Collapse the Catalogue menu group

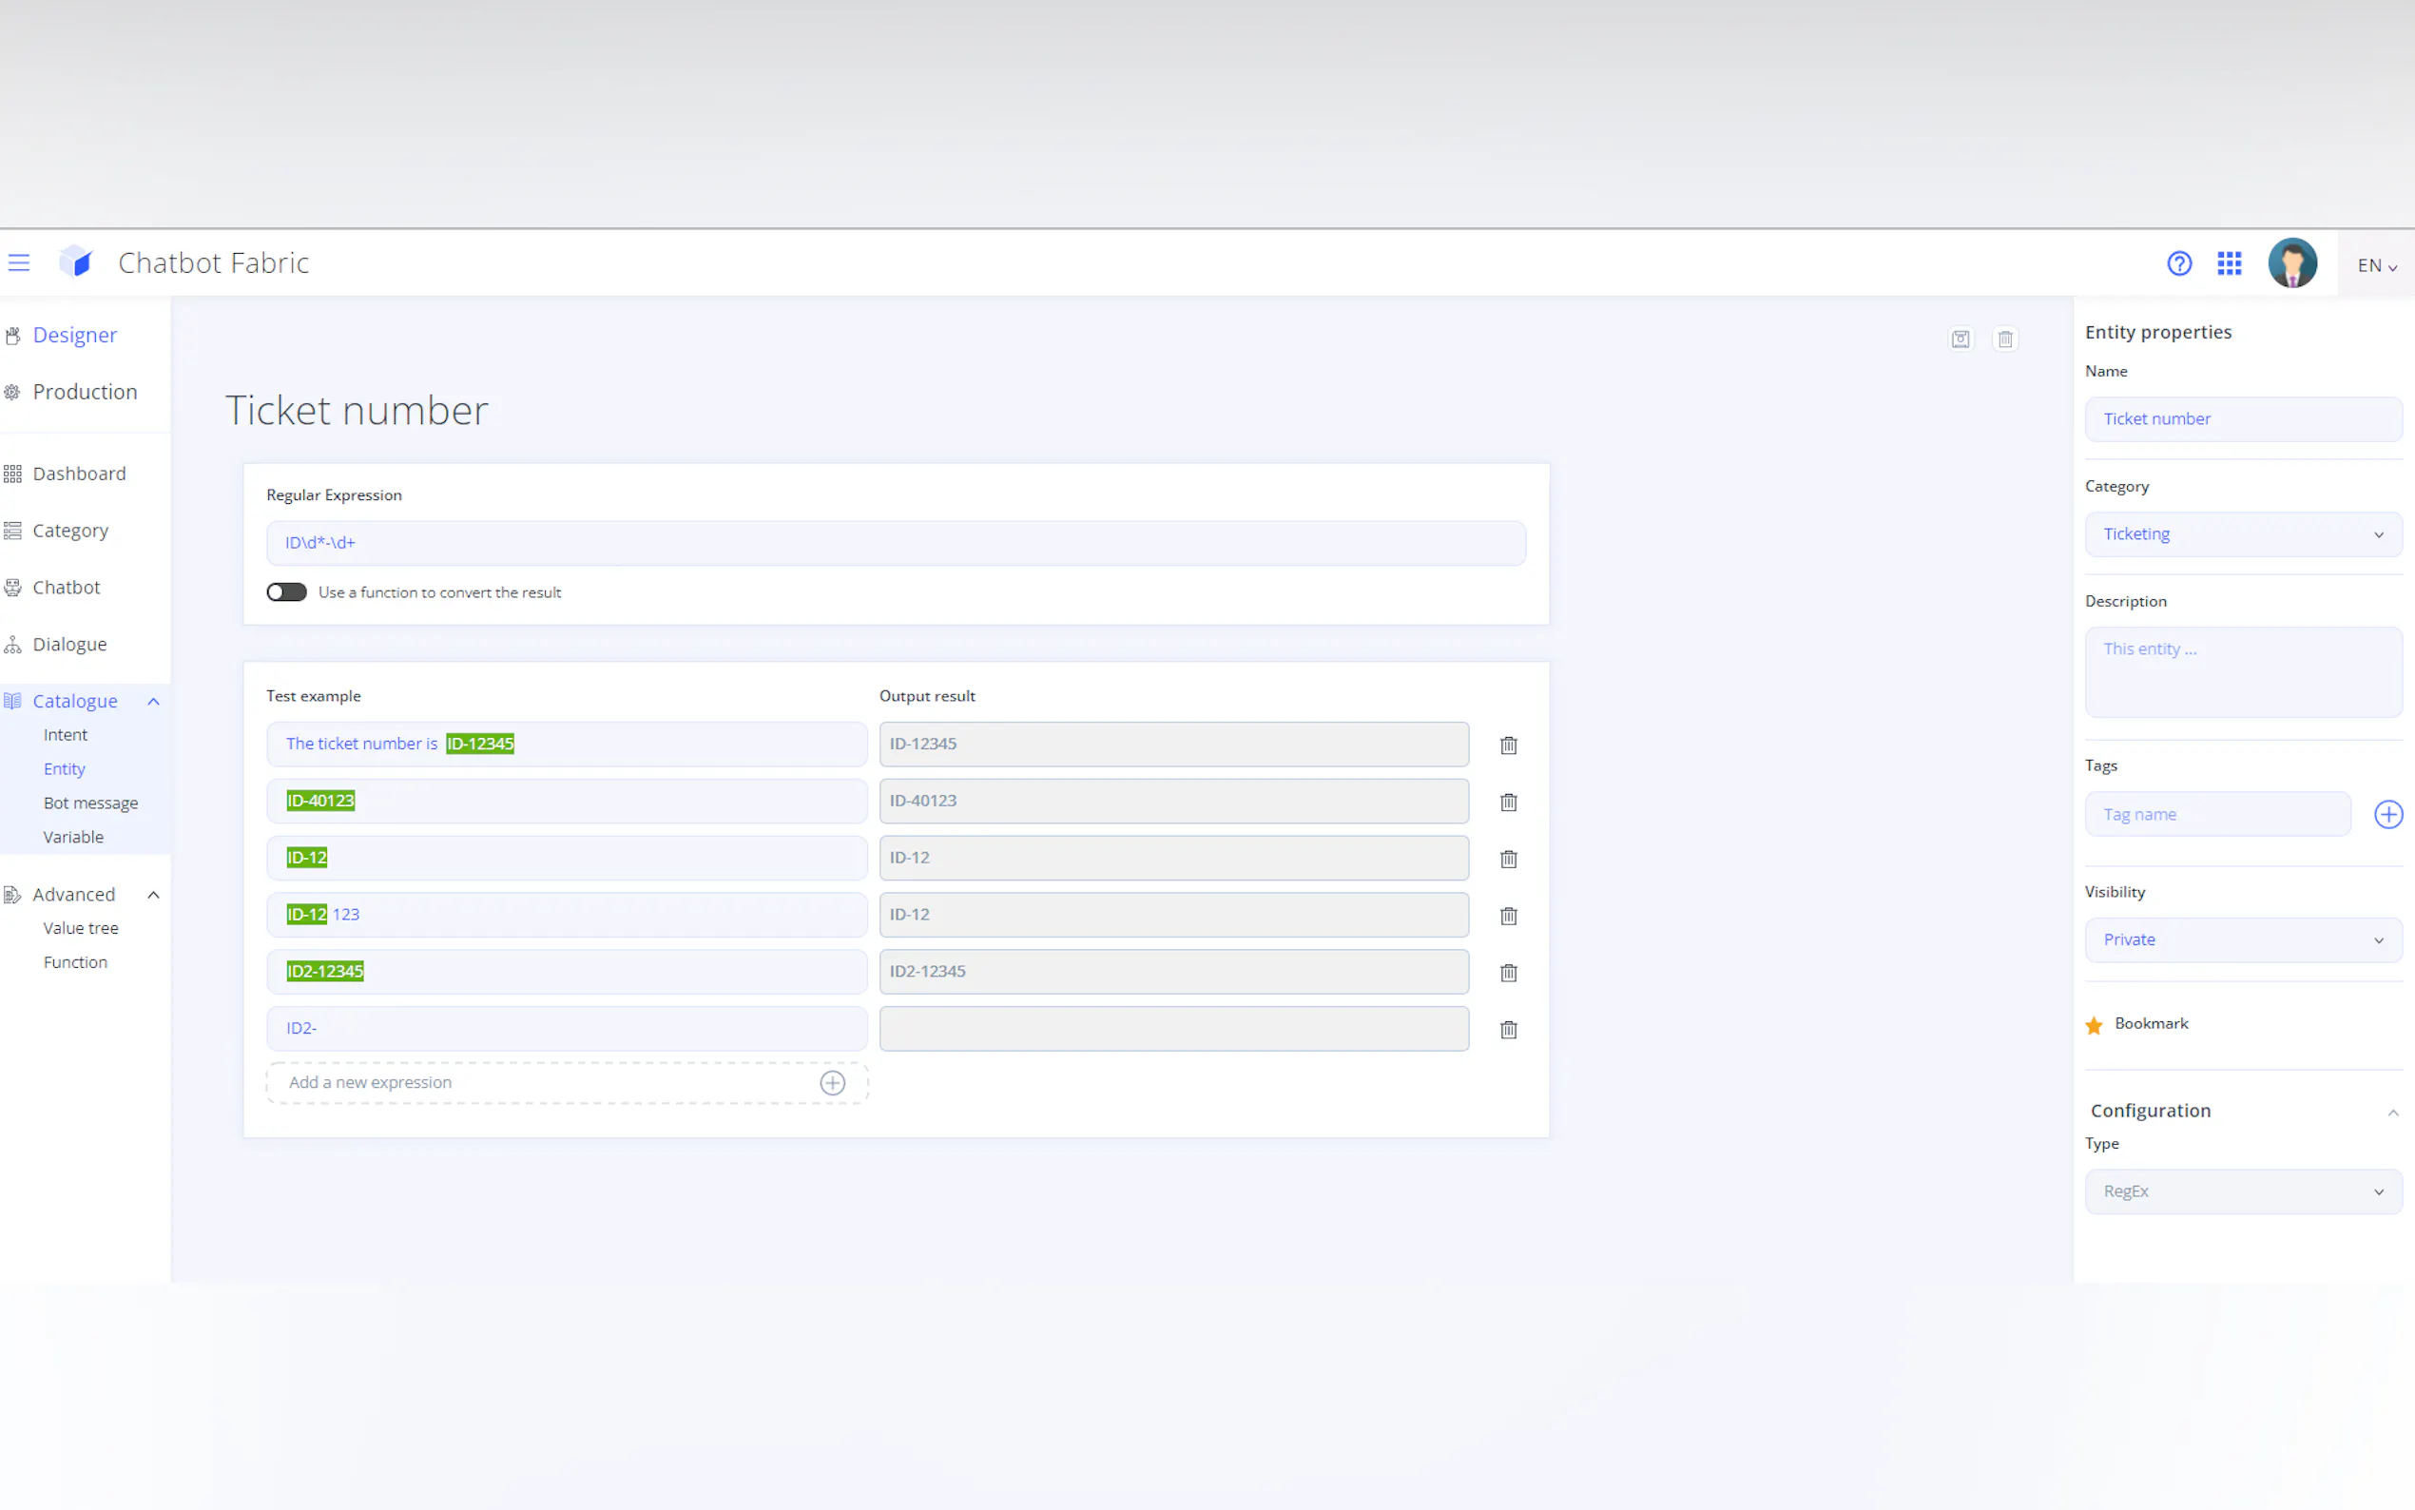154,701
